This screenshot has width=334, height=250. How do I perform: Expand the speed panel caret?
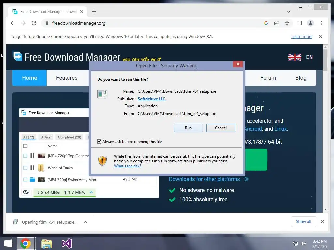click(91, 192)
